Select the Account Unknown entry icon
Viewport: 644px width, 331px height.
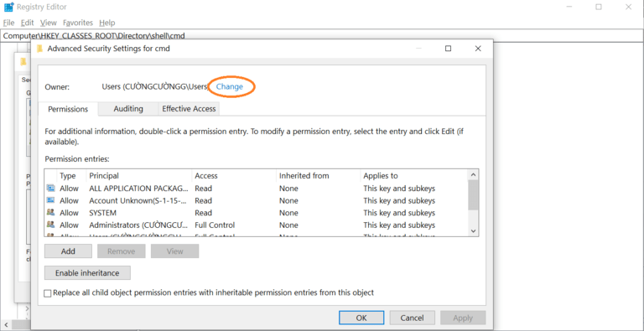tap(51, 200)
